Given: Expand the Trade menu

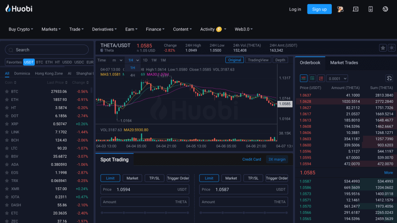Looking at the screenshot, I should coord(76,30).
